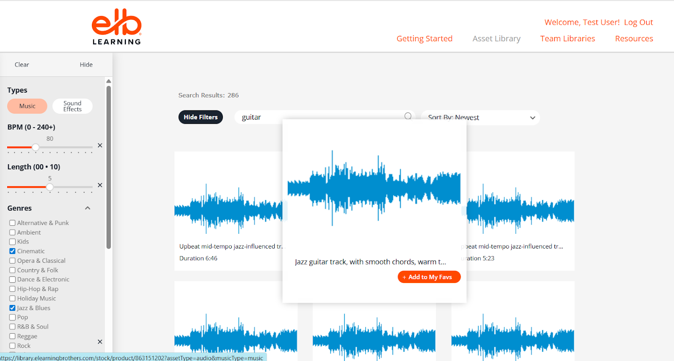The image size is (674, 361).
Task: Click the search magnifier icon
Action: pyautogui.click(x=408, y=116)
